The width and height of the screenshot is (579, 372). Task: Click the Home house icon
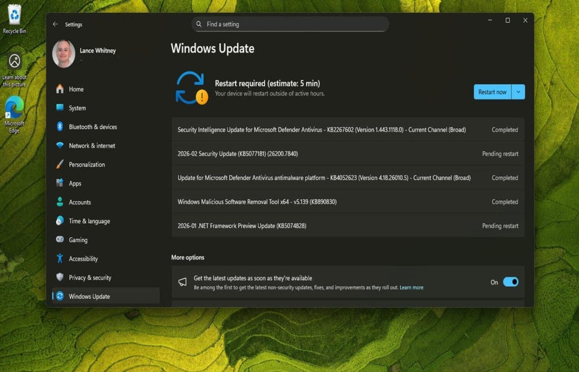click(x=60, y=89)
